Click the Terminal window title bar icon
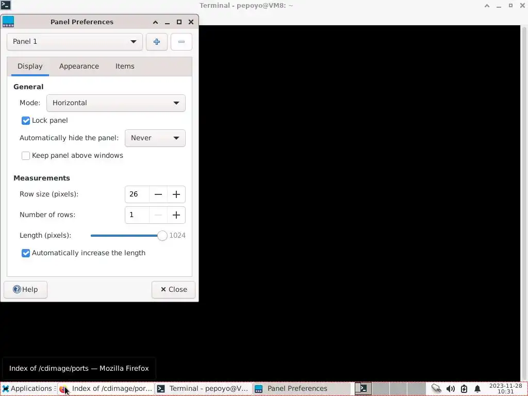Viewport: 528px width, 396px height. coord(6,5)
